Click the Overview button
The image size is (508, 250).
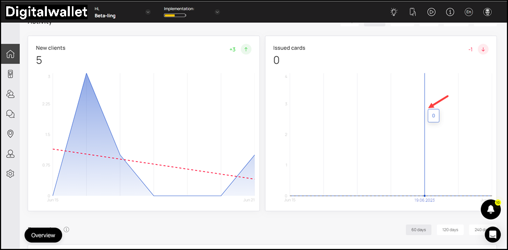pyautogui.click(x=43, y=235)
